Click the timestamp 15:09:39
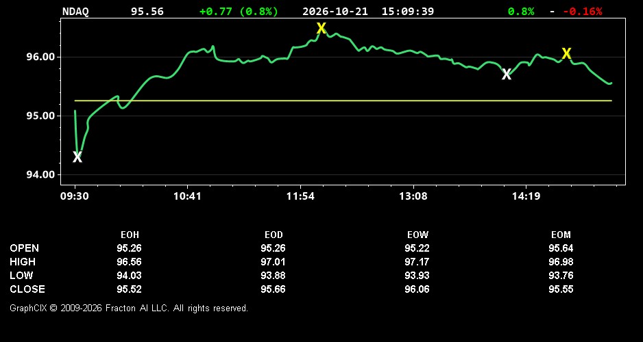The height and width of the screenshot is (342, 643). [x=408, y=12]
